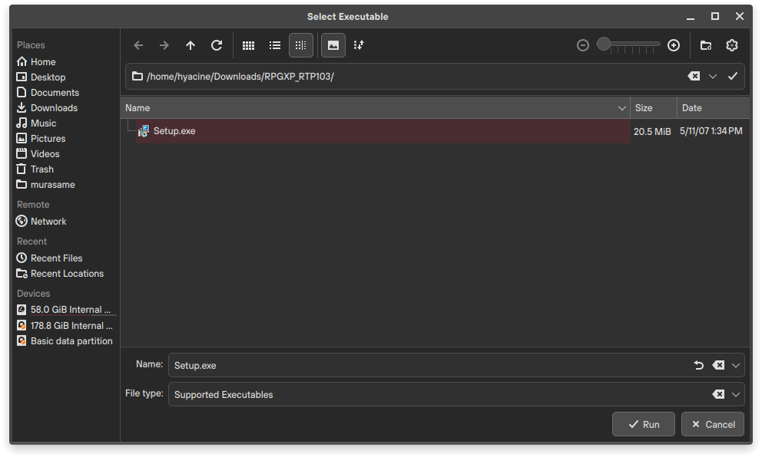Create a new folder

(x=706, y=45)
